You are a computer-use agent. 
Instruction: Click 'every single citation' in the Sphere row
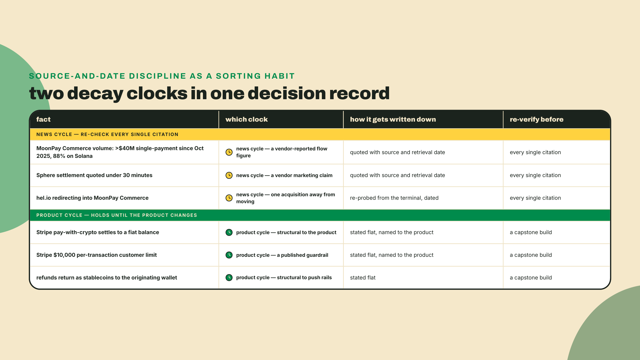535,175
